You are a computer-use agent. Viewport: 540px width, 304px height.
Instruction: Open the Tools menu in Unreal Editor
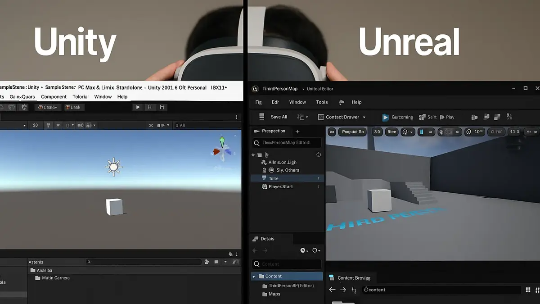322,102
